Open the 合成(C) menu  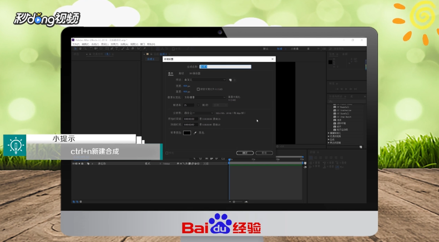95,44
